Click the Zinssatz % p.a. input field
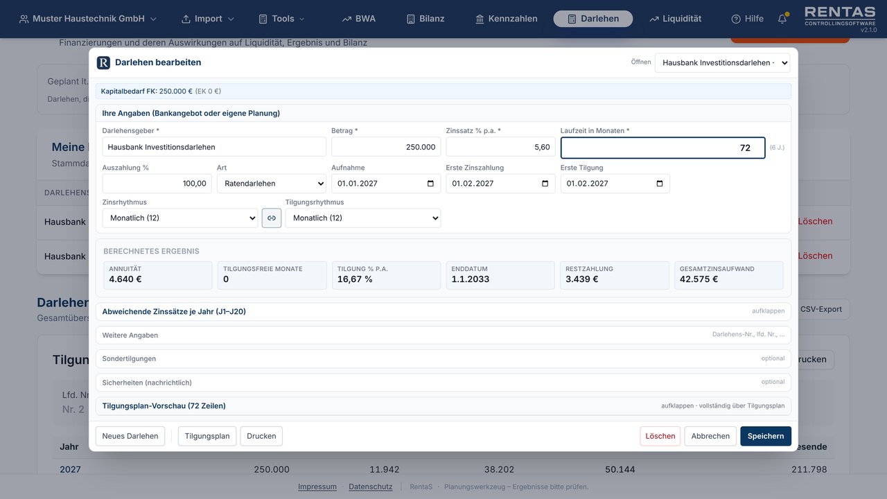 (500, 146)
